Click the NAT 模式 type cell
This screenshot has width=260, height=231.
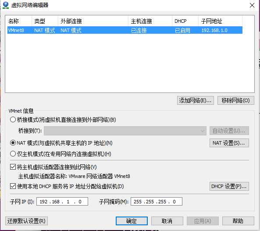click(45, 30)
